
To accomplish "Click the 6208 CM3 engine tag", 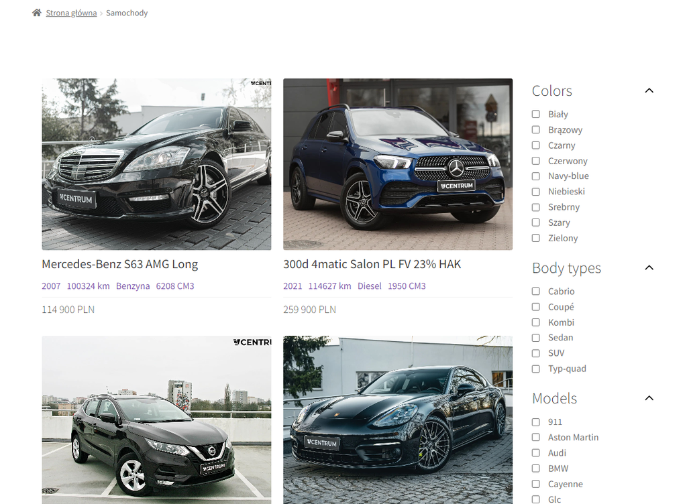I will [x=175, y=286].
